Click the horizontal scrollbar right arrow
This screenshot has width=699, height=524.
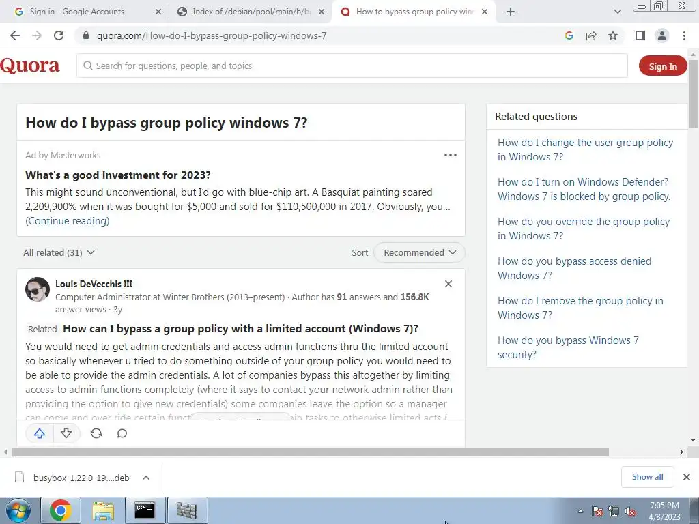pos(682,452)
